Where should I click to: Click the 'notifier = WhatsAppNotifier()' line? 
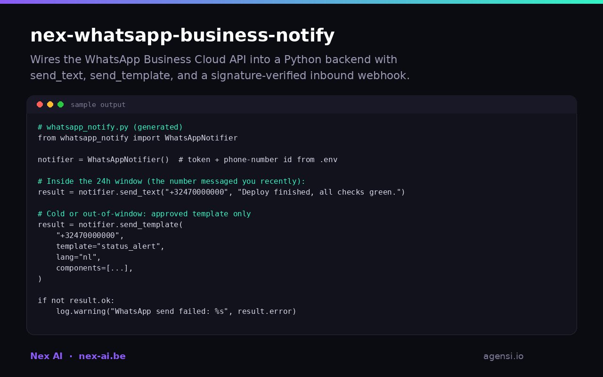point(187,160)
